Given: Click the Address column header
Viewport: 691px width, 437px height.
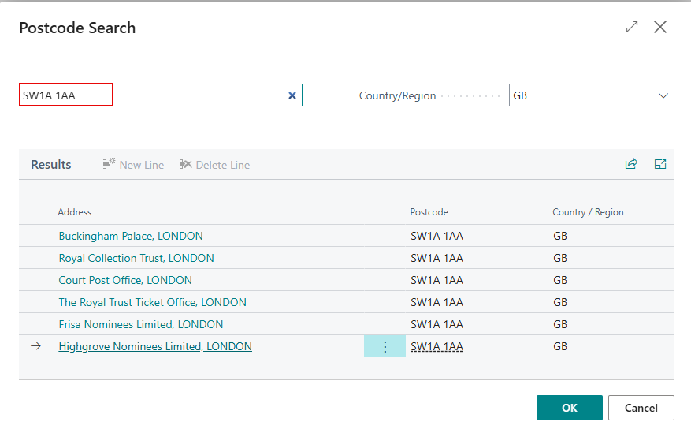Looking at the screenshot, I should [x=75, y=212].
